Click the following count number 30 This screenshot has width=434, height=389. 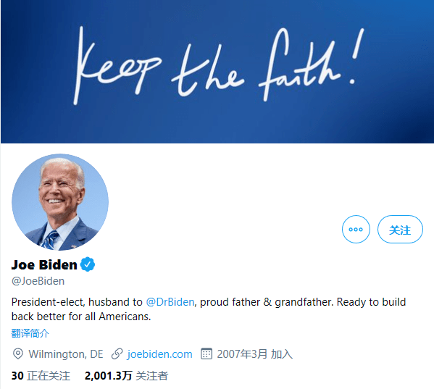(x=17, y=376)
